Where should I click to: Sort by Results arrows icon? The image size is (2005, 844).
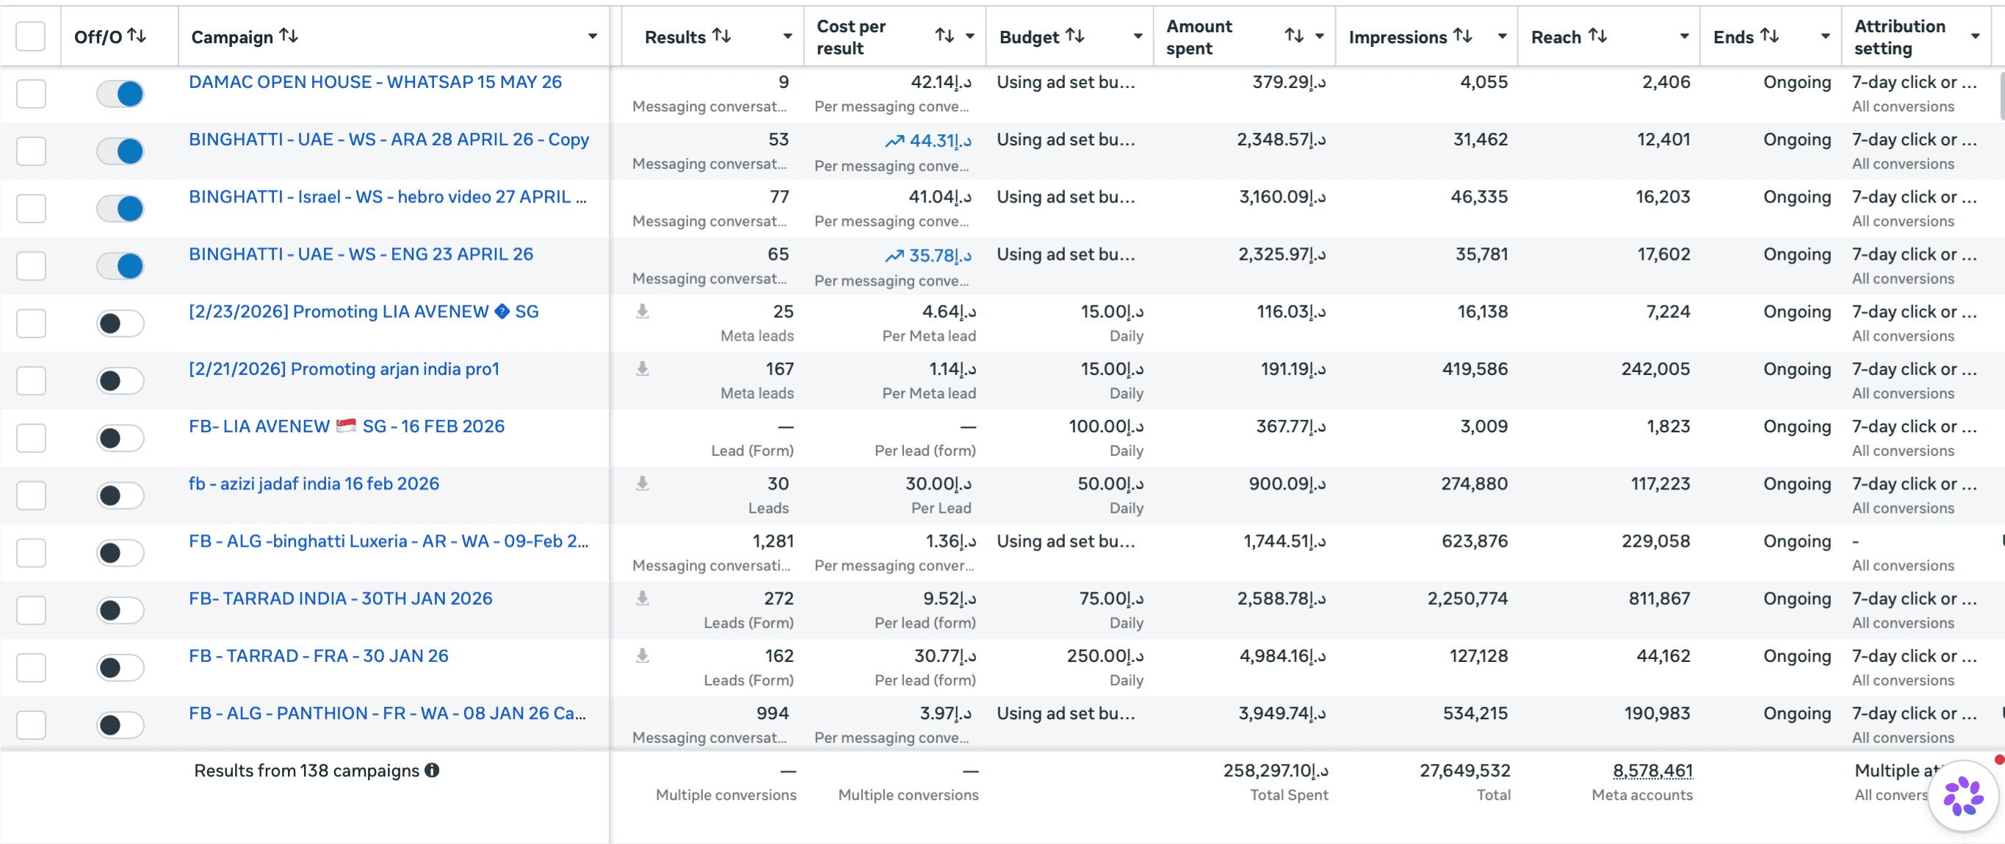pos(721,36)
